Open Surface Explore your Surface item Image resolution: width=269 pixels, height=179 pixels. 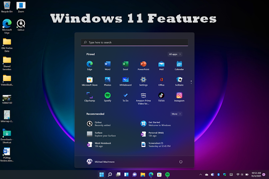(101, 134)
